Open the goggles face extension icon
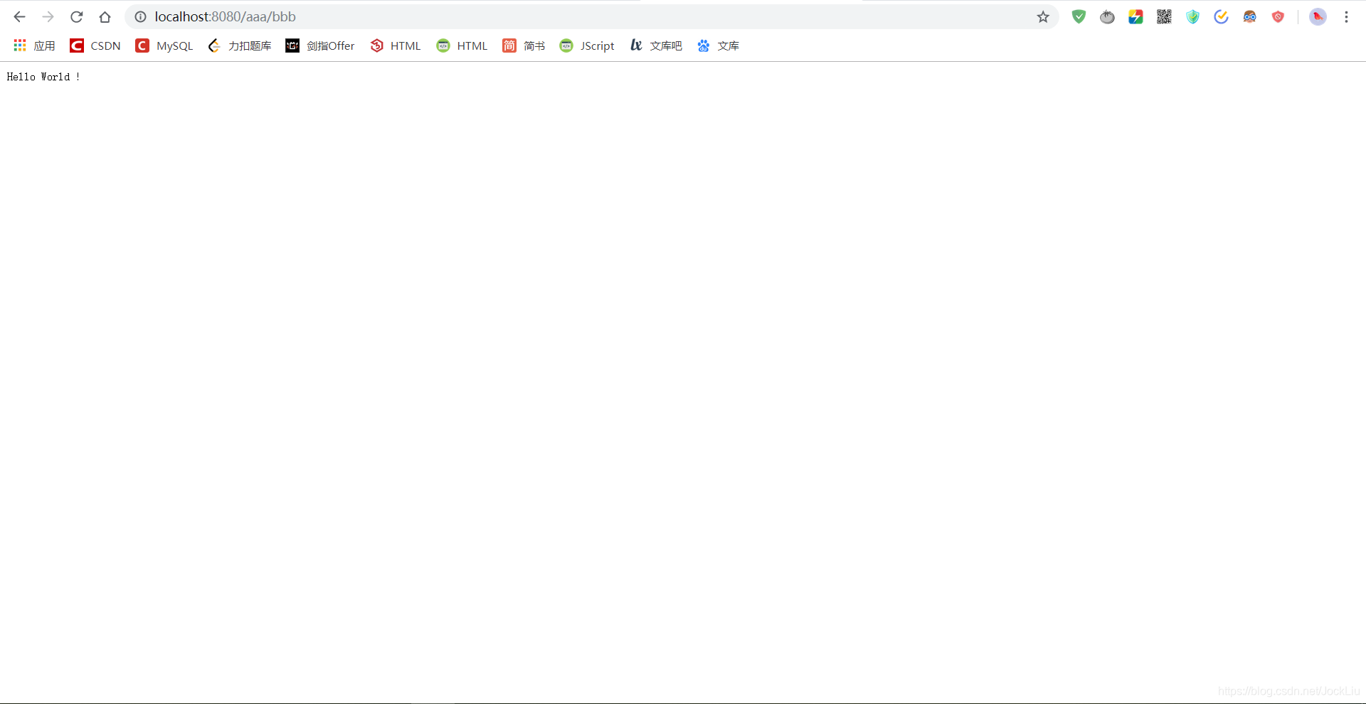Image resolution: width=1366 pixels, height=704 pixels. tap(1250, 17)
